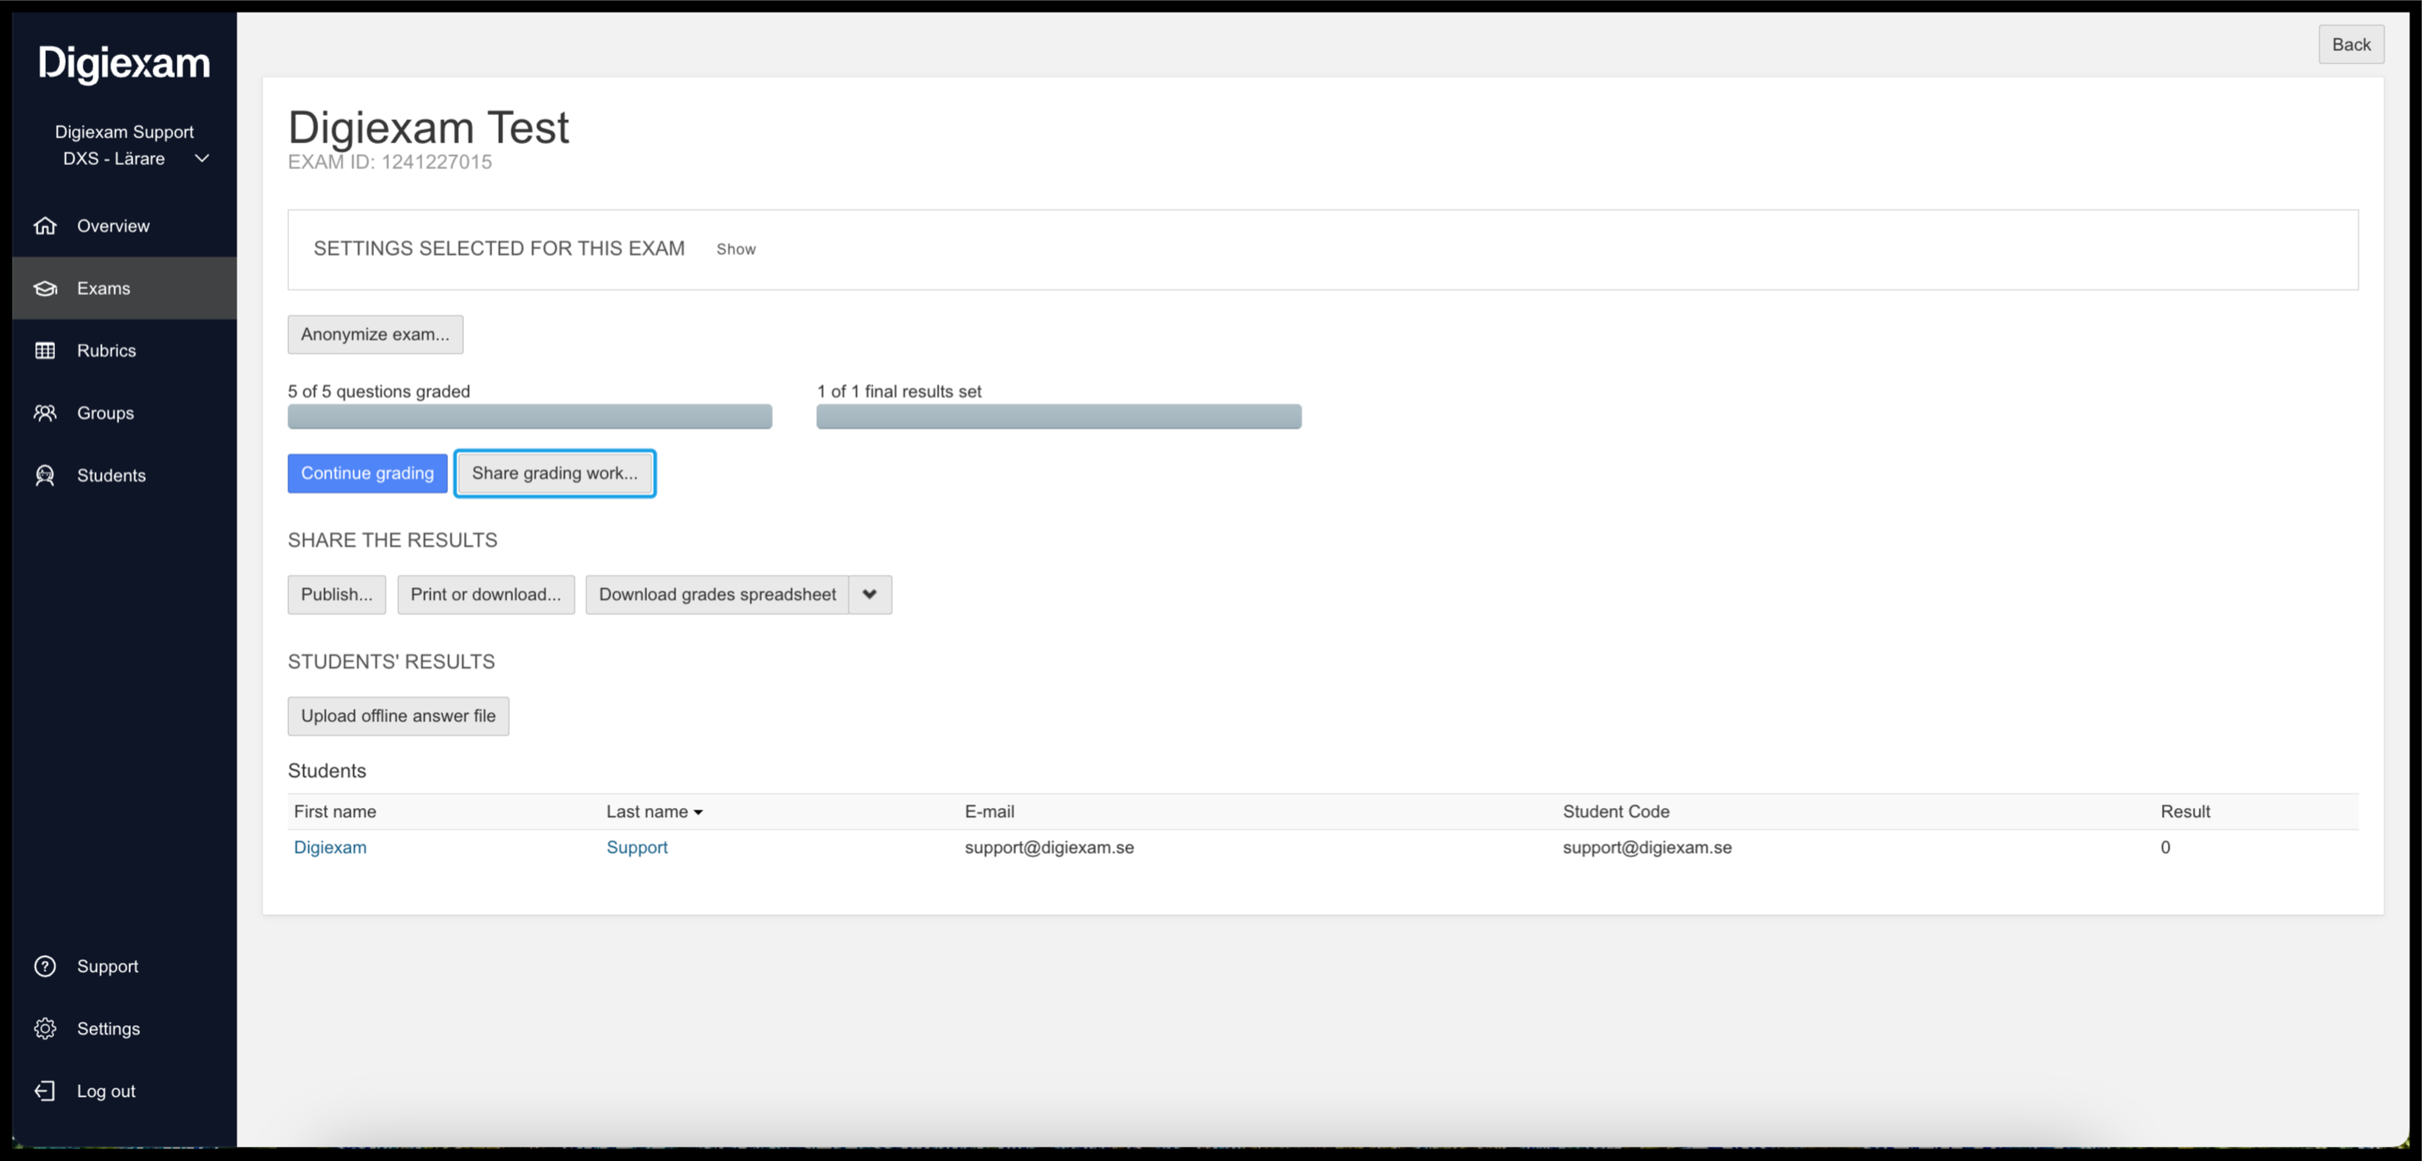The height and width of the screenshot is (1161, 2422).
Task: Click the final results set progress bar
Action: coord(1059,416)
